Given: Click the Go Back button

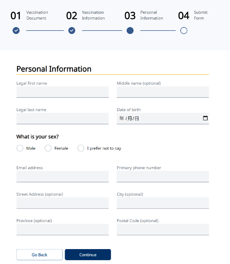Looking at the screenshot, I should click(39, 254).
